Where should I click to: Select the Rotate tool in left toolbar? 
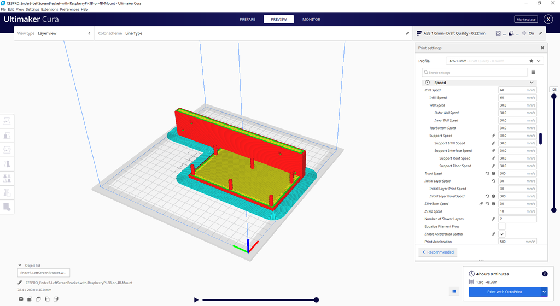click(x=7, y=150)
